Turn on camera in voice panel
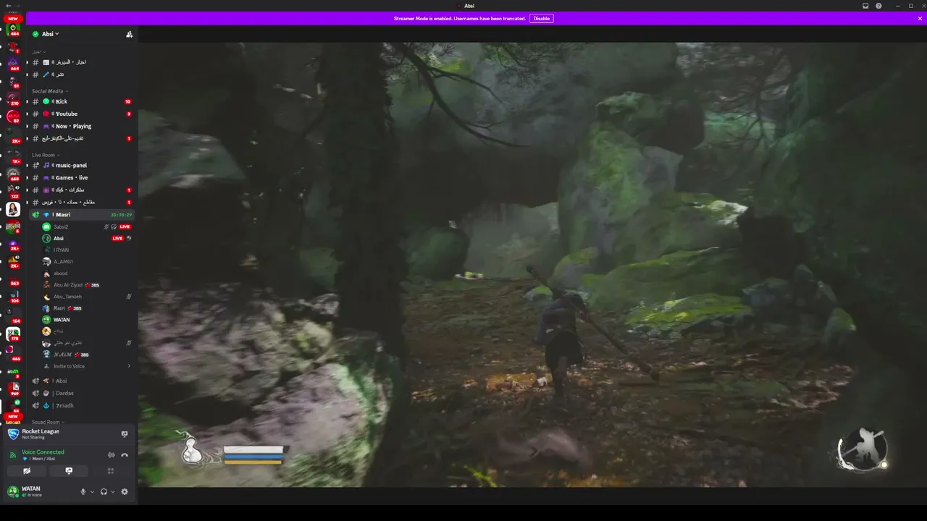927x521 pixels. coord(27,471)
